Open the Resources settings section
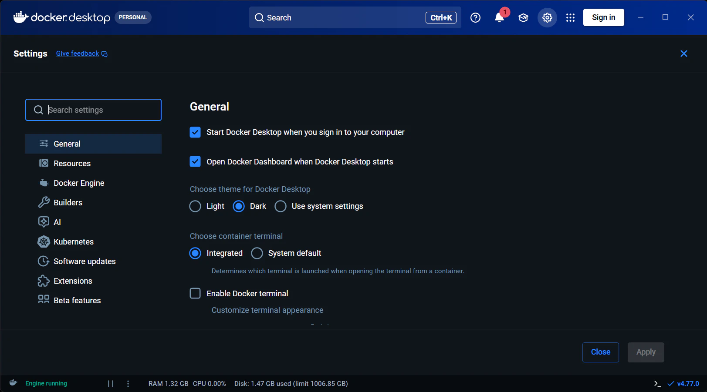Image resolution: width=707 pixels, height=392 pixels. [93, 163]
